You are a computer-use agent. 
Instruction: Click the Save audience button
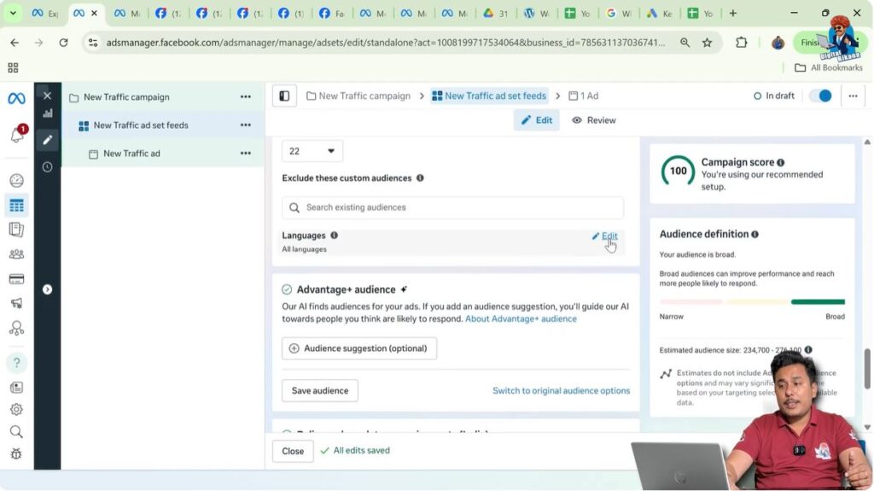pyautogui.click(x=319, y=390)
